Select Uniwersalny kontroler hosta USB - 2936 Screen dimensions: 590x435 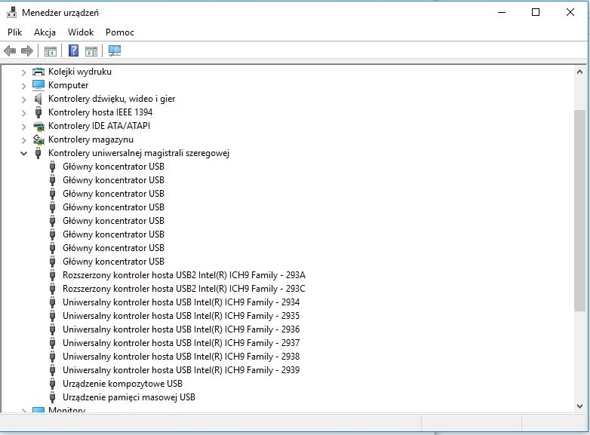pyautogui.click(x=181, y=329)
